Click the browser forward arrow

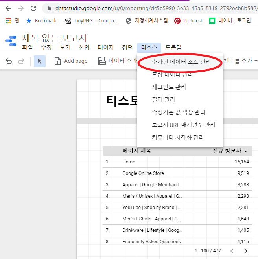[21, 8]
